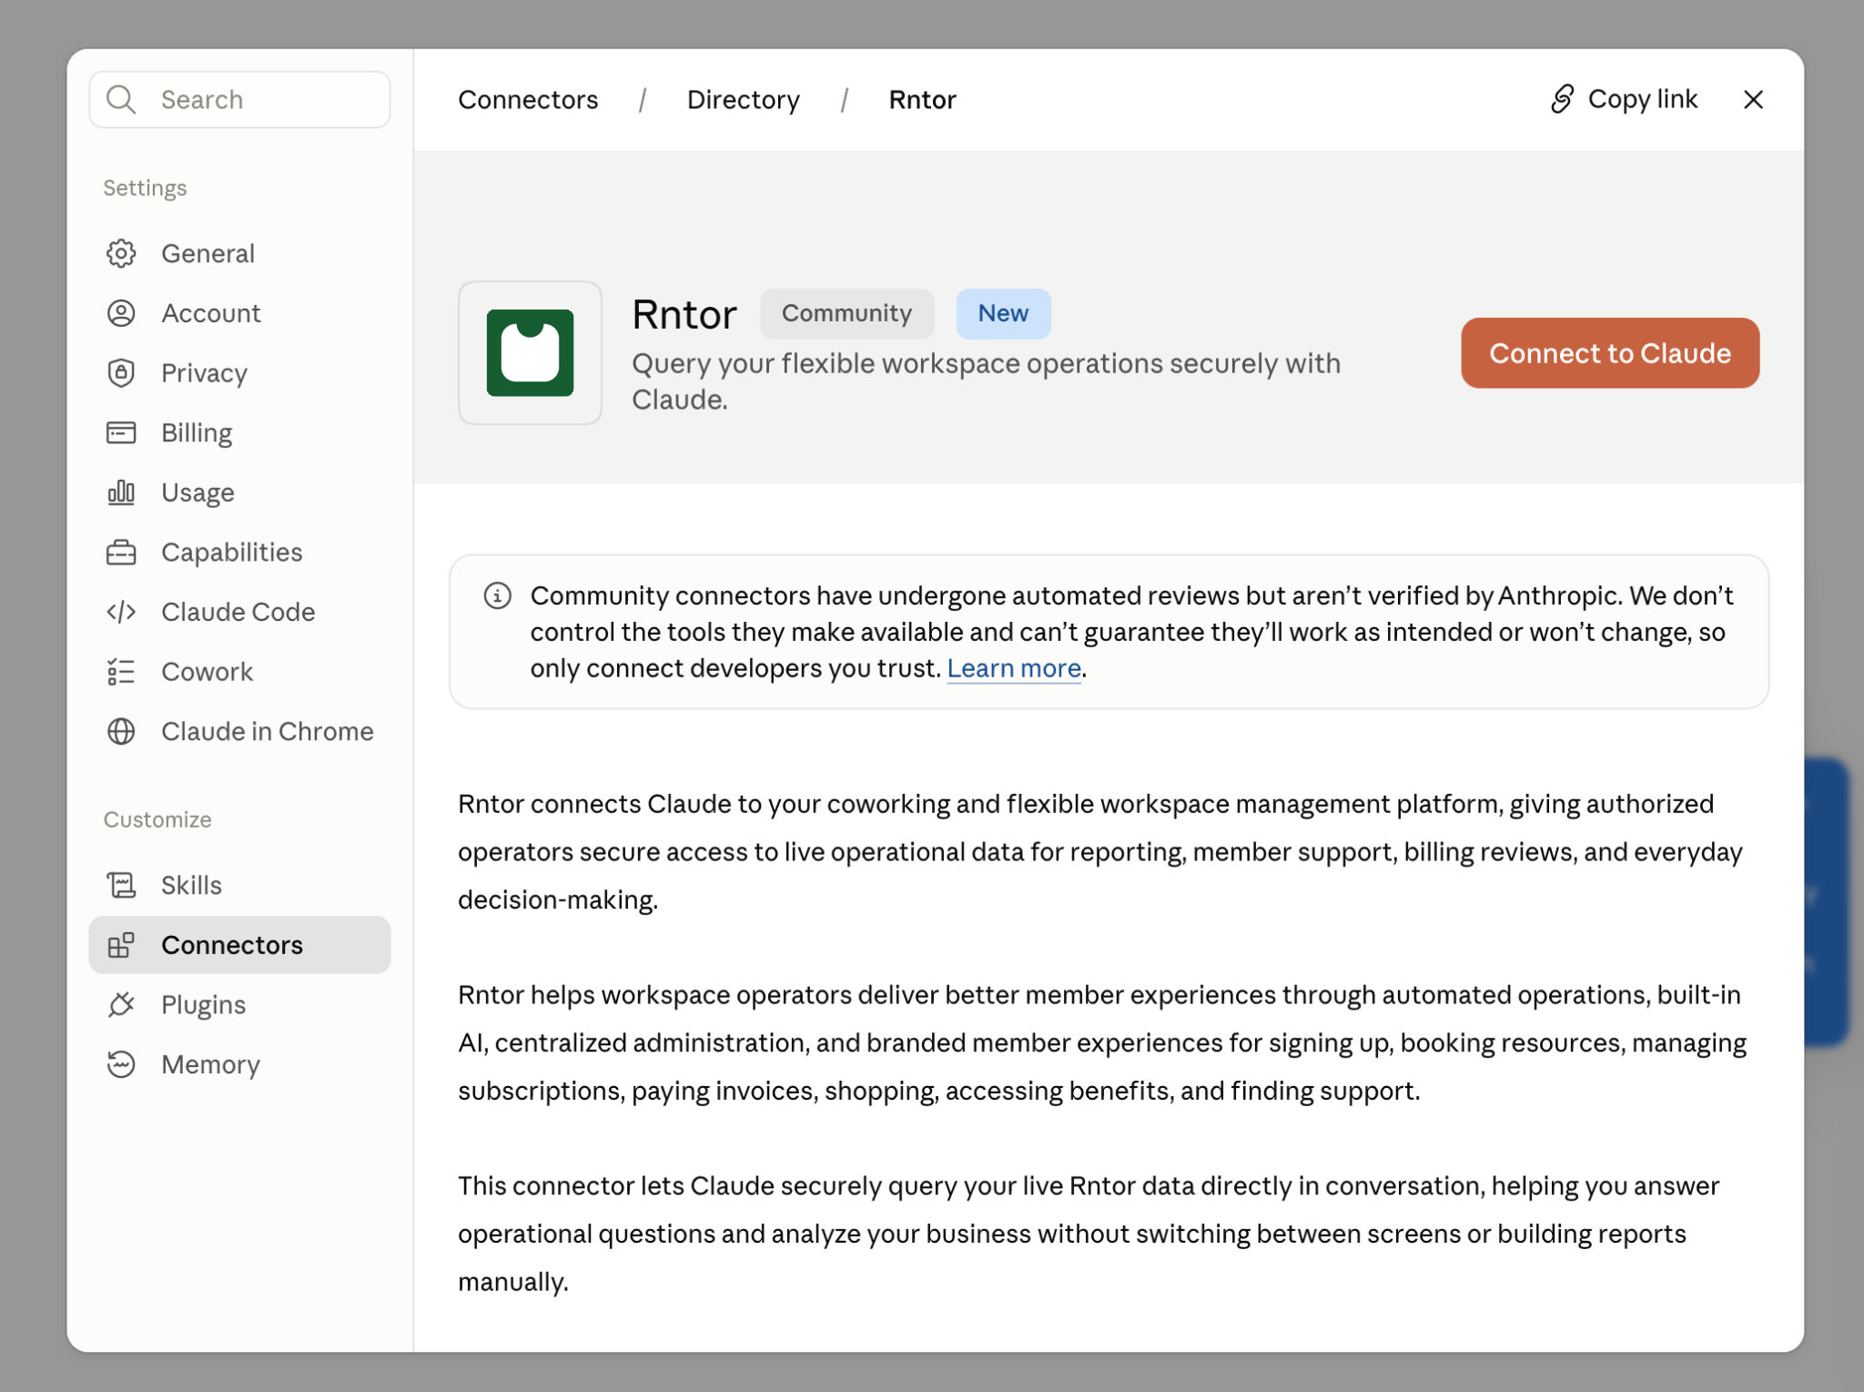The width and height of the screenshot is (1864, 1392).
Task: Click the General gear icon
Action: click(121, 253)
